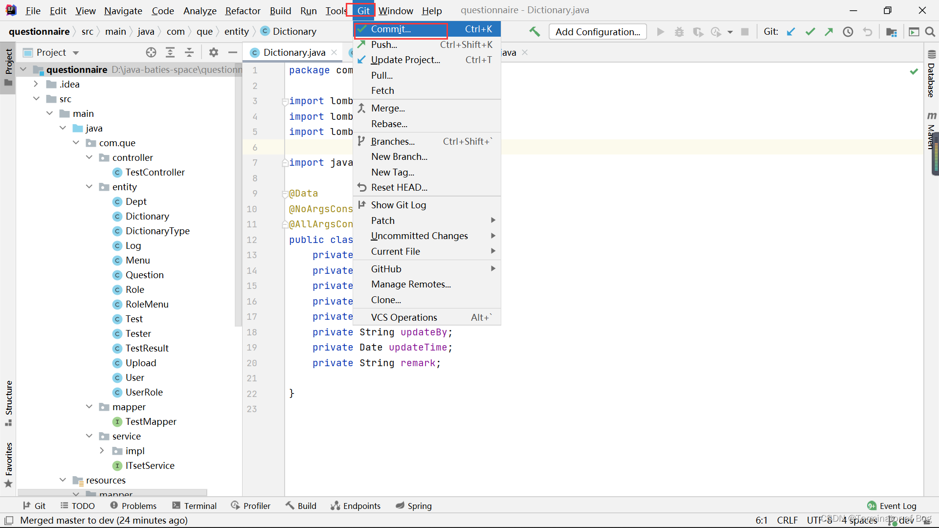Click the Push button in Git menu
The height and width of the screenshot is (528, 939).
(x=384, y=44)
